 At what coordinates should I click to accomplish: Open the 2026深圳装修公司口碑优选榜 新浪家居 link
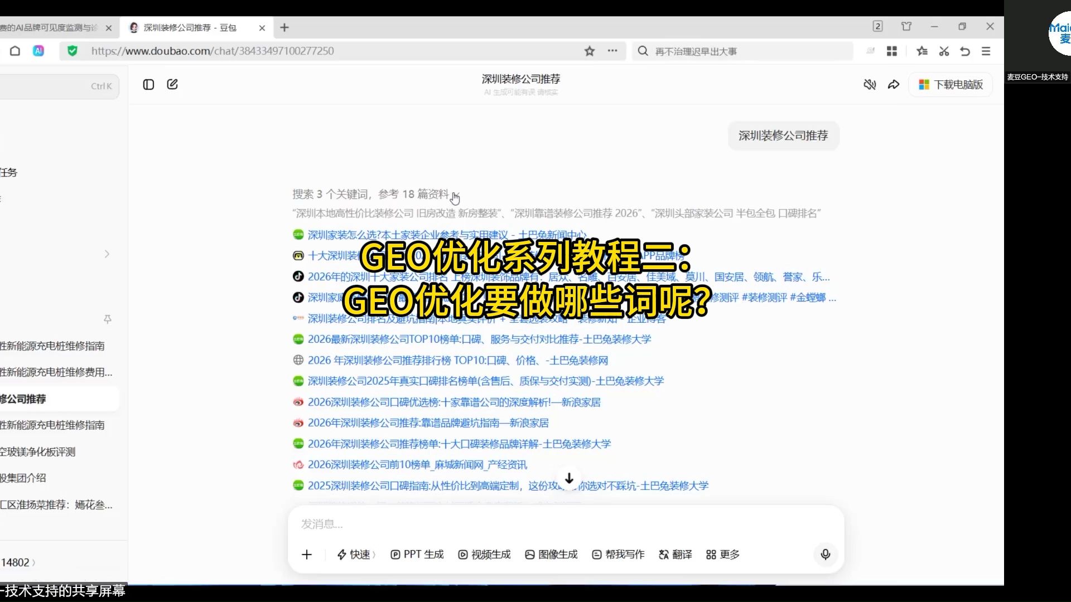[454, 402]
